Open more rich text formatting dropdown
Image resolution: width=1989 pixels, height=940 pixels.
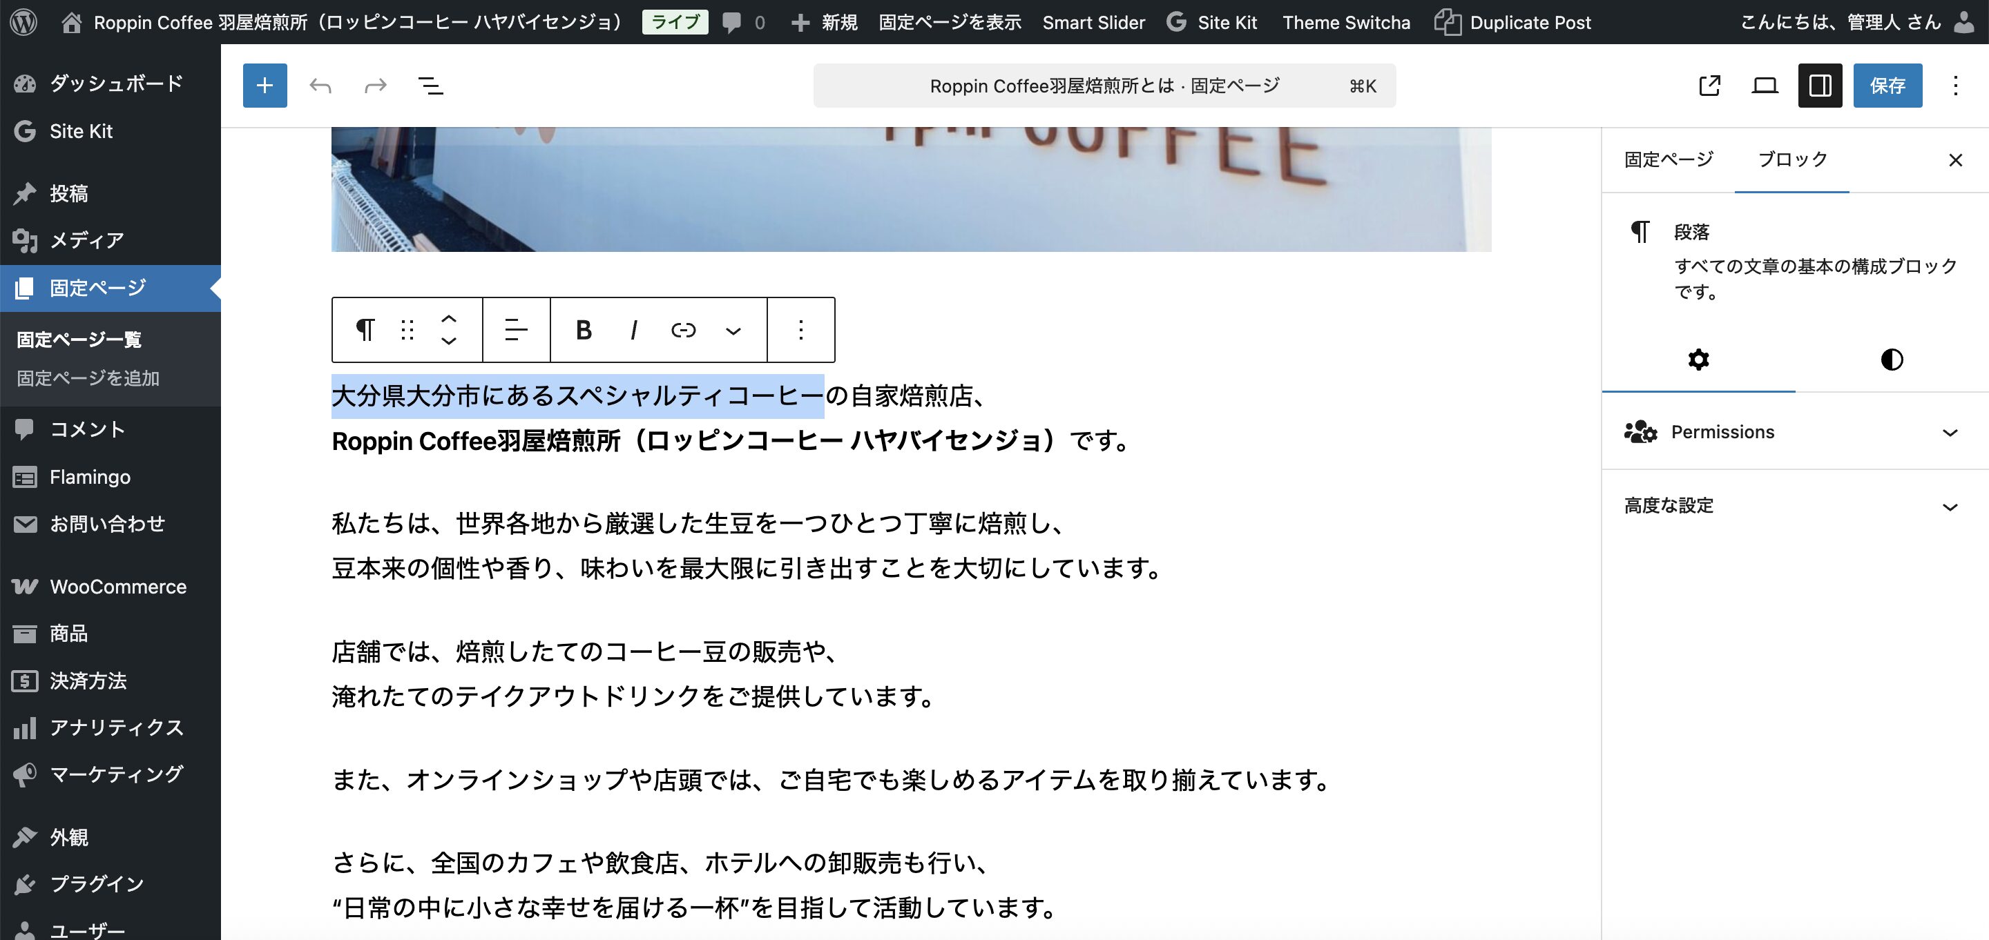[x=733, y=331]
